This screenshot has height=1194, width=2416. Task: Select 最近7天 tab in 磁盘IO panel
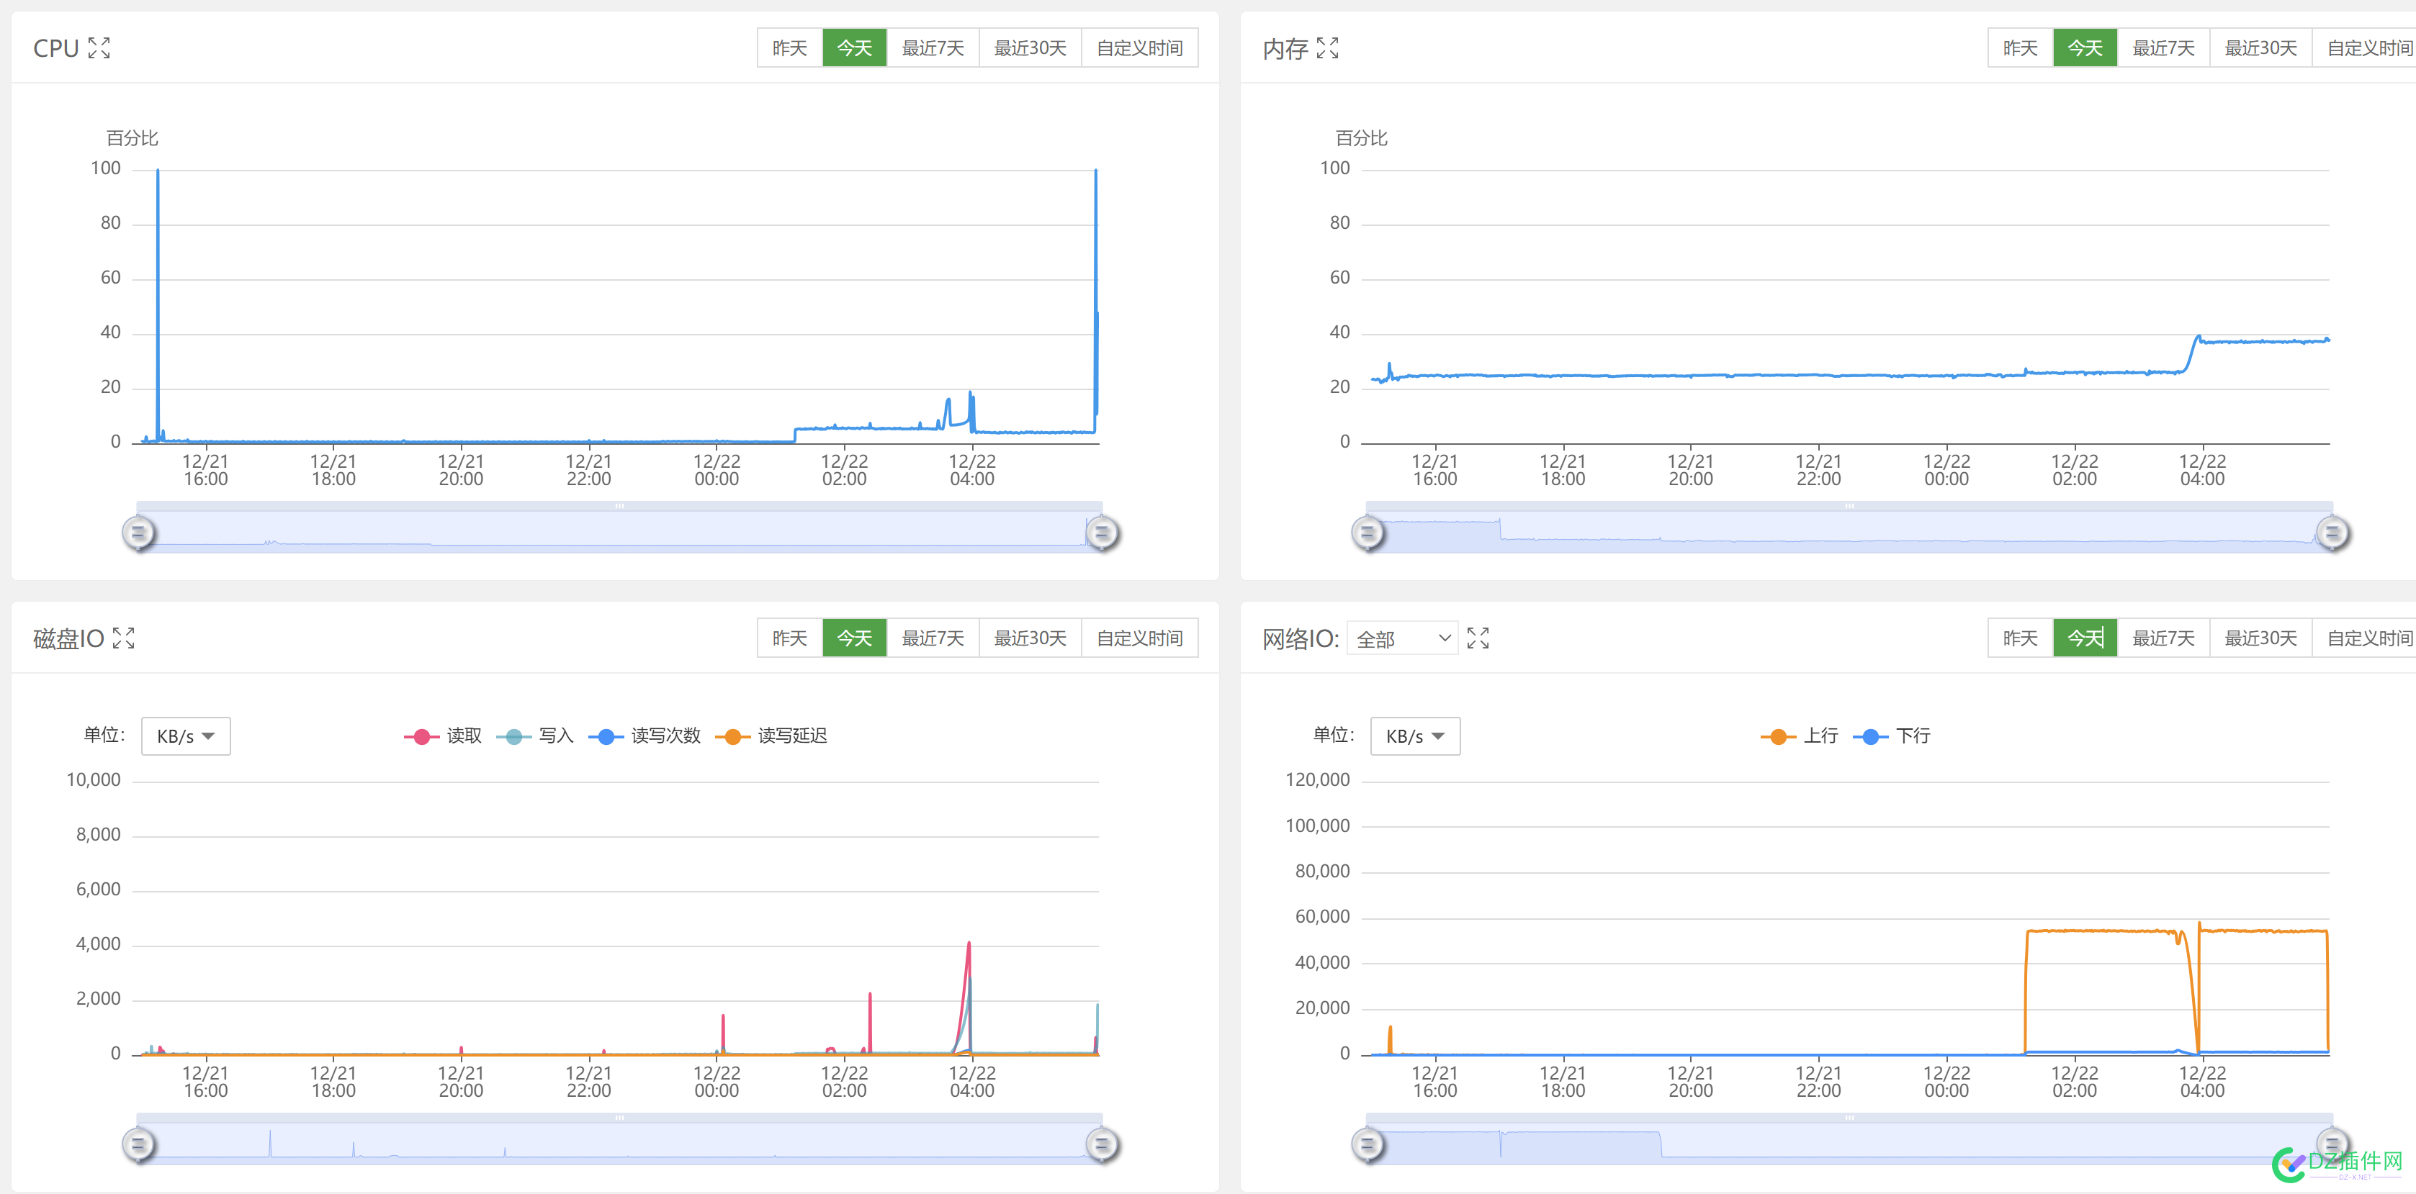point(933,638)
